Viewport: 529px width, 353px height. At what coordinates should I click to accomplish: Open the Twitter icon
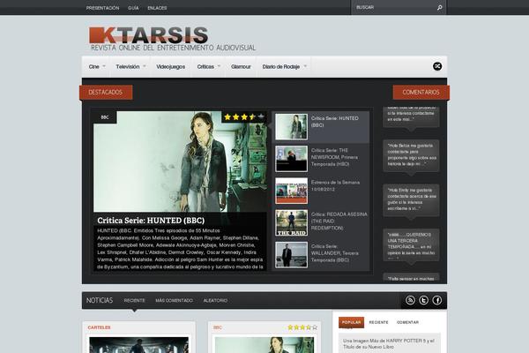coord(424,300)
